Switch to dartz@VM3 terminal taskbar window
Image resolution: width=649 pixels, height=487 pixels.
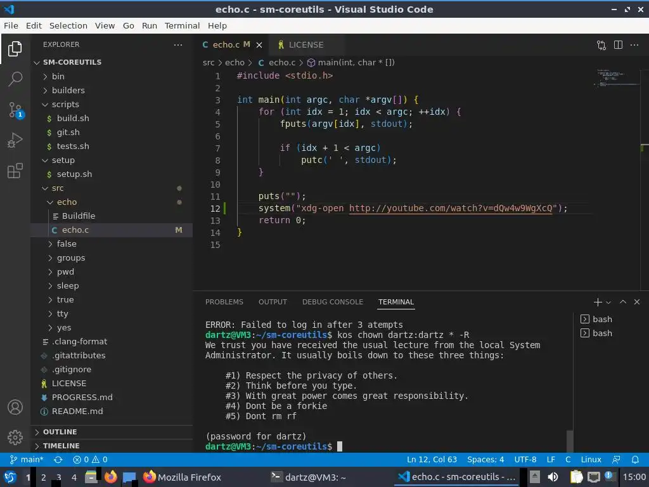click(309, 477)
